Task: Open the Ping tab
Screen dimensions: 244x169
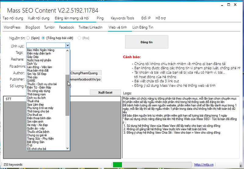Action: 100,18
